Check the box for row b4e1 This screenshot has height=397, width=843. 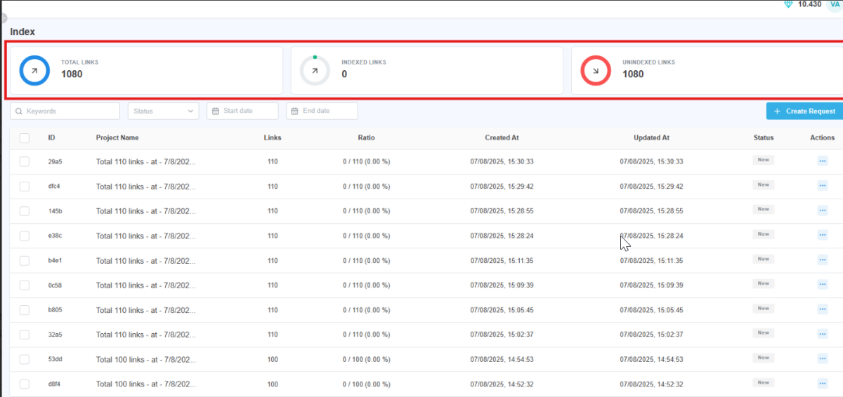point(25,260)
